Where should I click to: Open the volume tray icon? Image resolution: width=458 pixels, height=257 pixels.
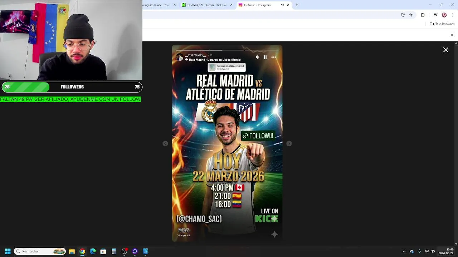(433, 251)
